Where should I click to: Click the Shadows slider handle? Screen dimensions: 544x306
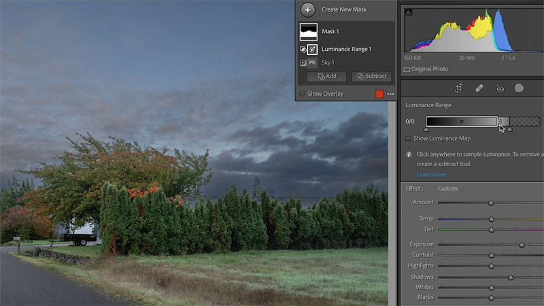[x=511, y=278]
